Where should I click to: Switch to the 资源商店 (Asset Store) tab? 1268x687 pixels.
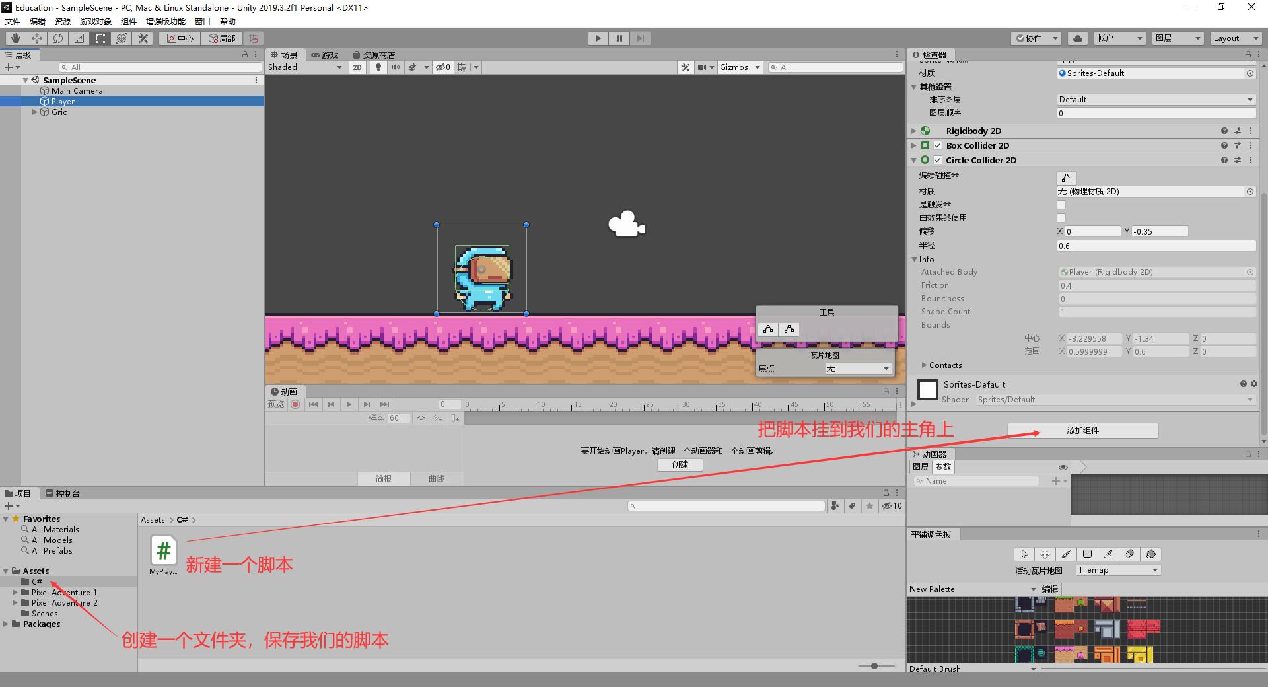click(x=374, y=55)
